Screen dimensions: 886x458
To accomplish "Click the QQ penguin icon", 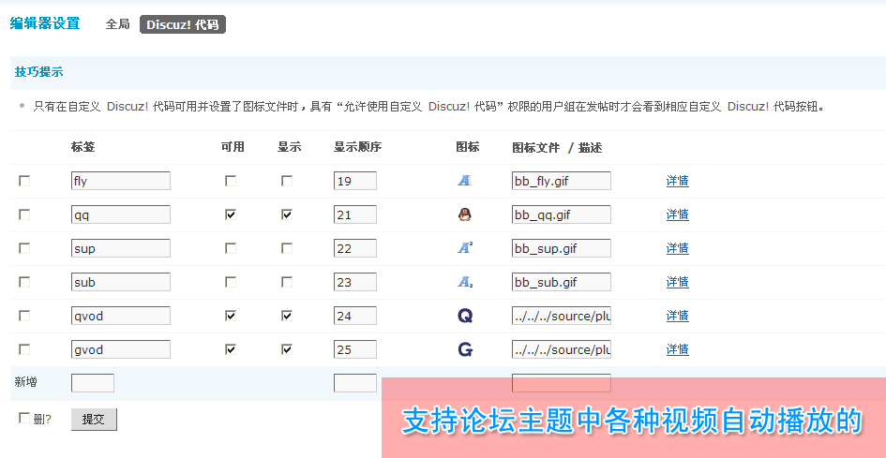I will [464, 214].
